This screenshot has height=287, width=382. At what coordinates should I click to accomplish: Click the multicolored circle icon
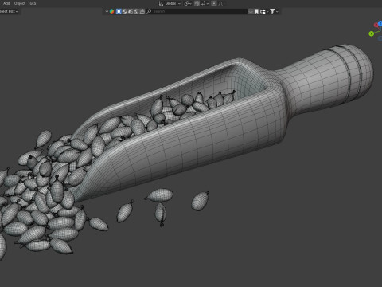pos(111,11)
